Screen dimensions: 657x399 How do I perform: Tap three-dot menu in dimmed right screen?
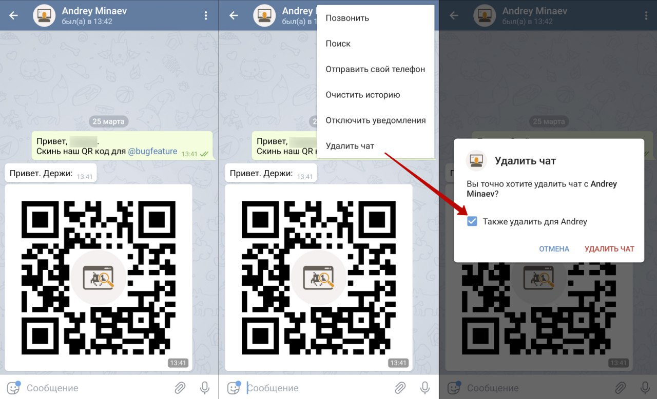(x=646, y=15)
